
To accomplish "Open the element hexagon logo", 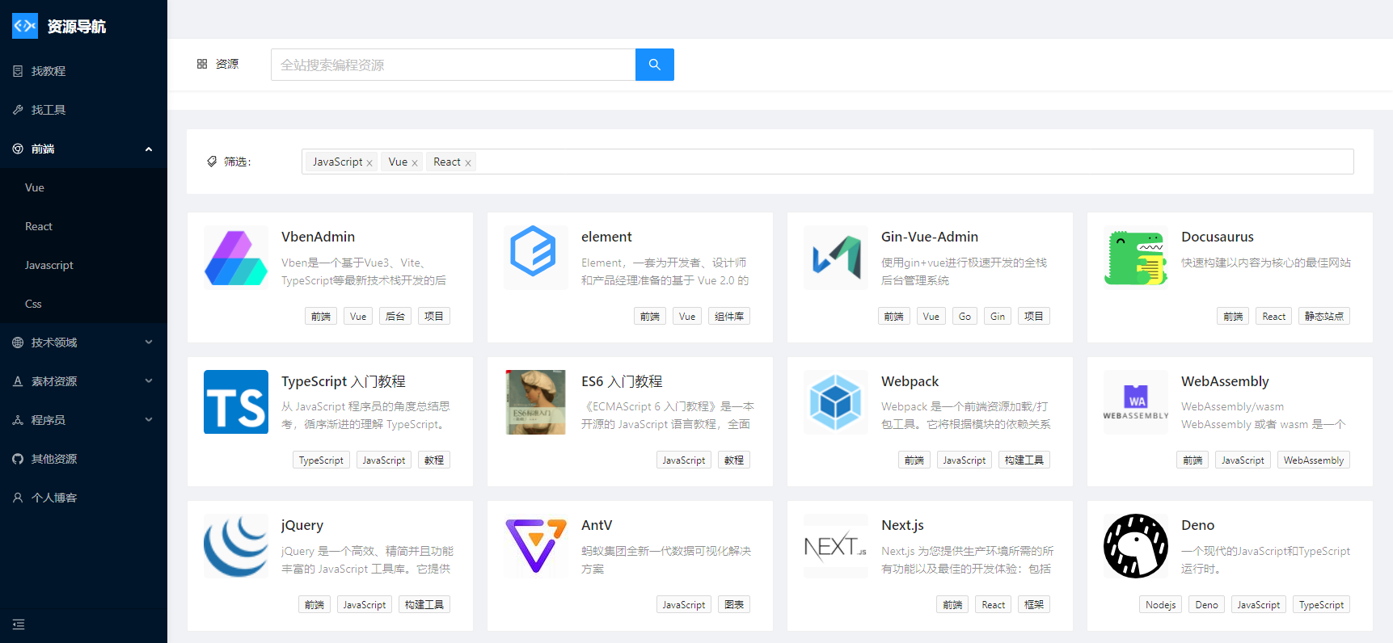I will tap(536, 258).
